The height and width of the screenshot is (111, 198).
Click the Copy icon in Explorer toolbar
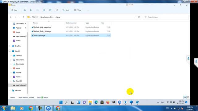pyautogui.click(x=31, y=10)
